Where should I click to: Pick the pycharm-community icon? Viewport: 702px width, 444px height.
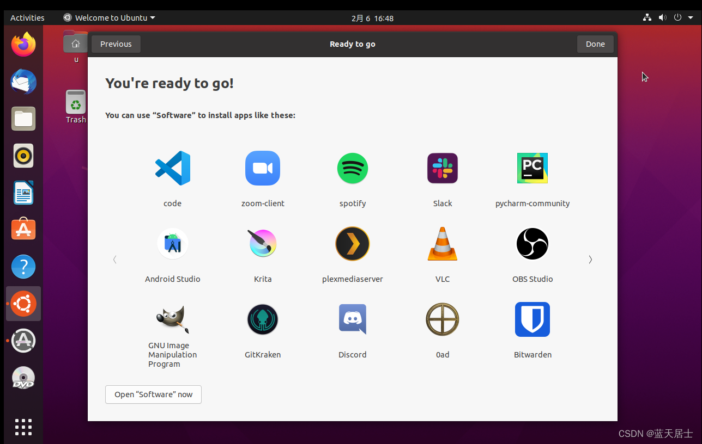[x=532, y=168]
